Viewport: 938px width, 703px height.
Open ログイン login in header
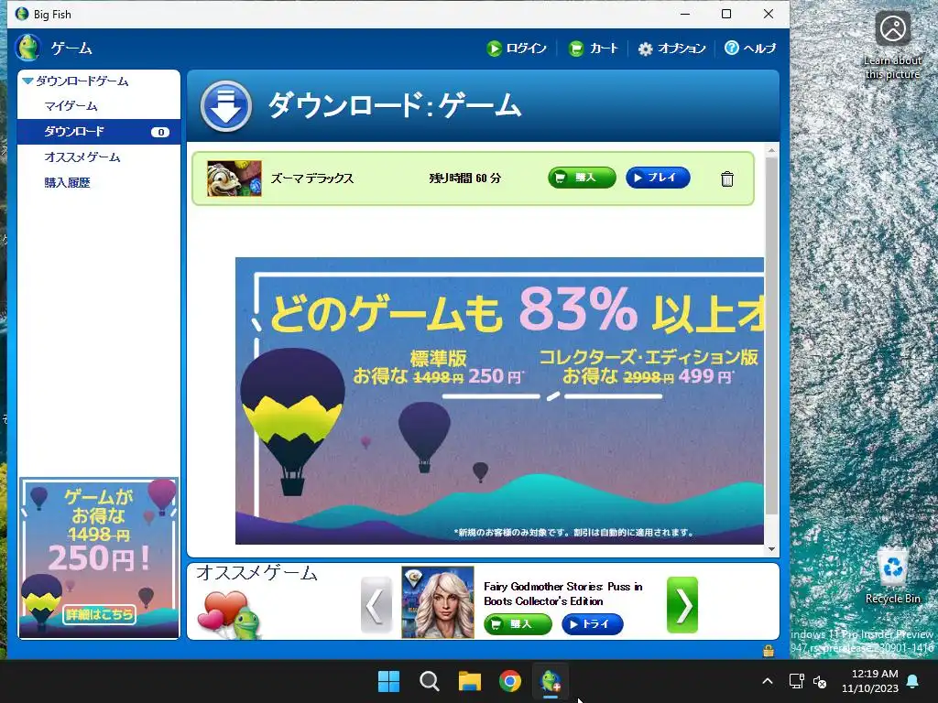click(517, 49)
